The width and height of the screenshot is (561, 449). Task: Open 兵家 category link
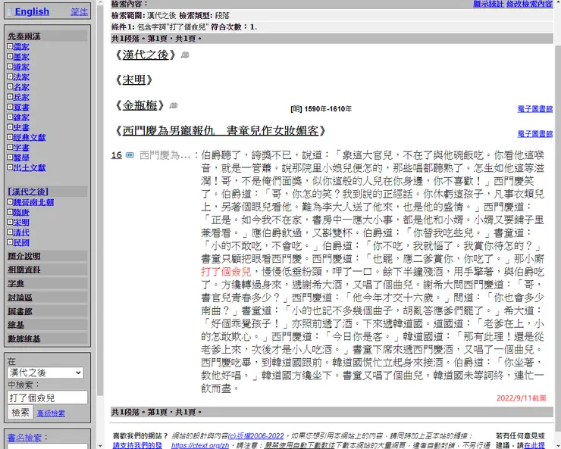(21, 97)
